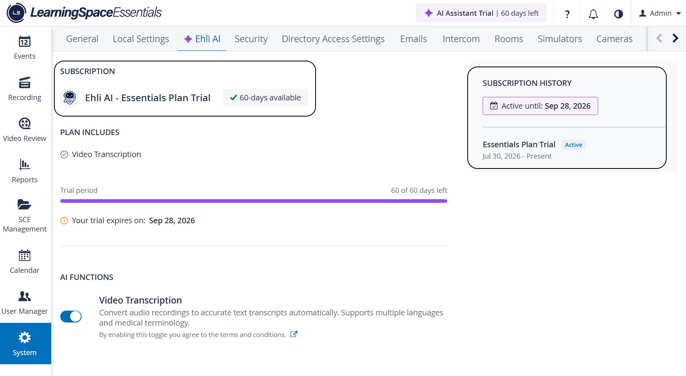686x376 pixels.
Task: Click the sparkle icon in AI Assistant Trial
Action: click(428, 13)
